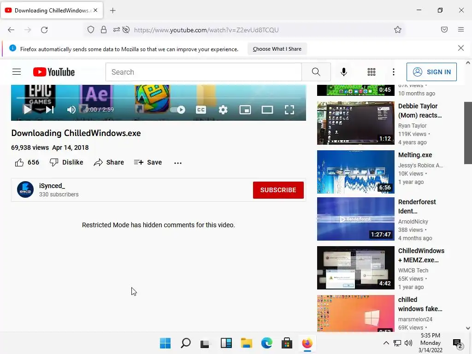
Task: Open the iSynced_ channel name link
Action: 52,186
